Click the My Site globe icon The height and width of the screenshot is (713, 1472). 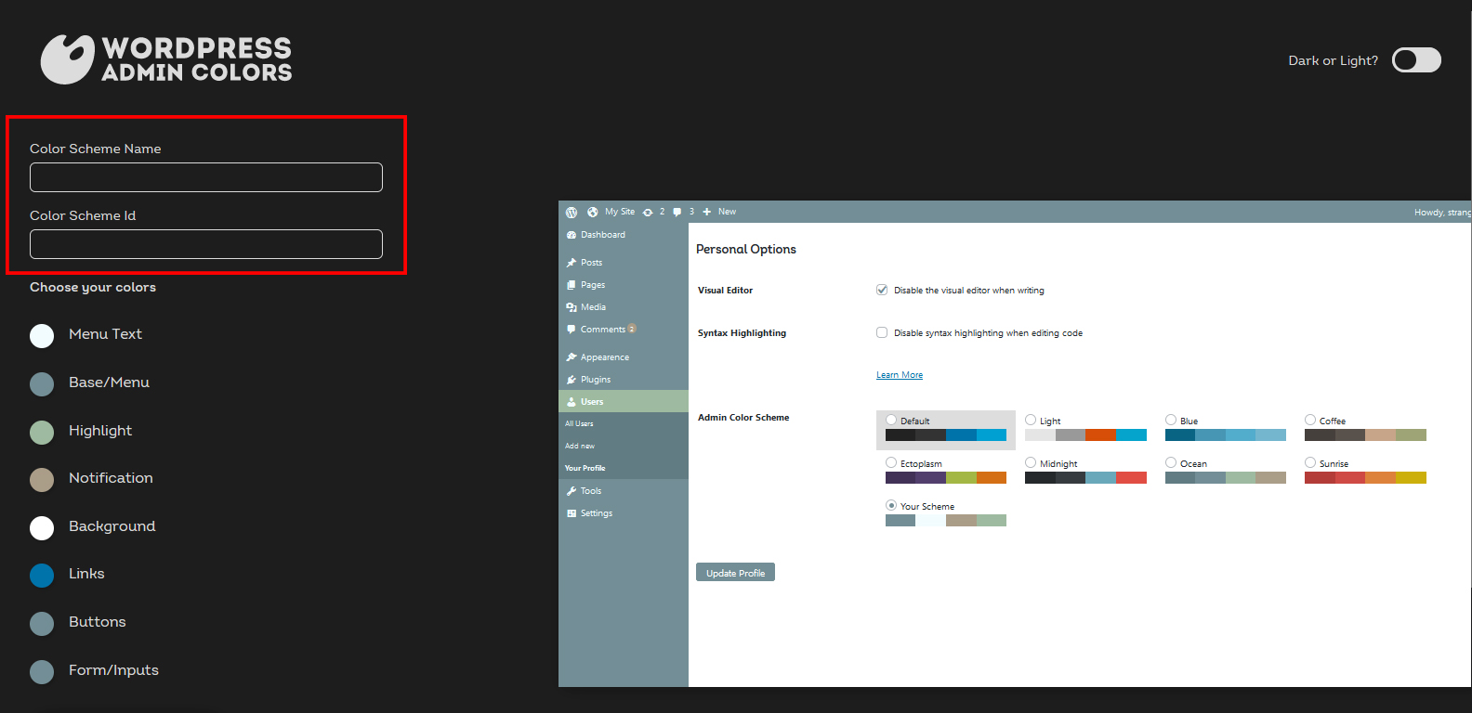pos(592,213)
